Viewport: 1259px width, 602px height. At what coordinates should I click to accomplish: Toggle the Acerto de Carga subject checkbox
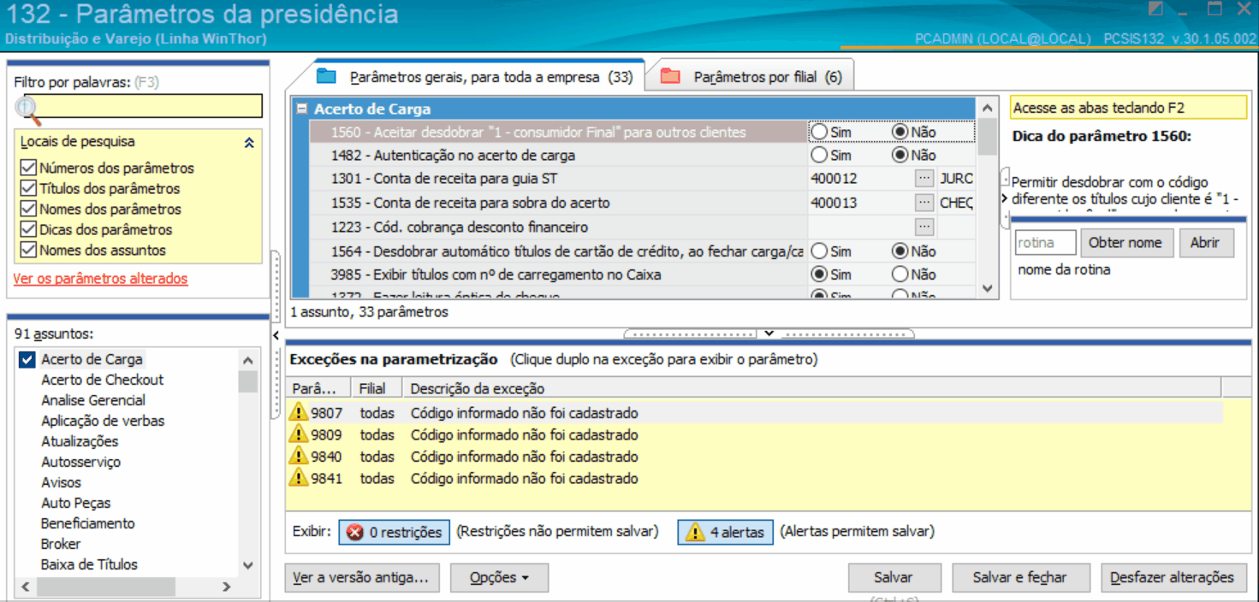click(x=27, y=359)
